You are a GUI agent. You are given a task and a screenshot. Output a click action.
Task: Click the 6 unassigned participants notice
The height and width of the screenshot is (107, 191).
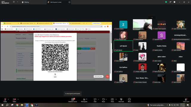(x=73, y=94)
